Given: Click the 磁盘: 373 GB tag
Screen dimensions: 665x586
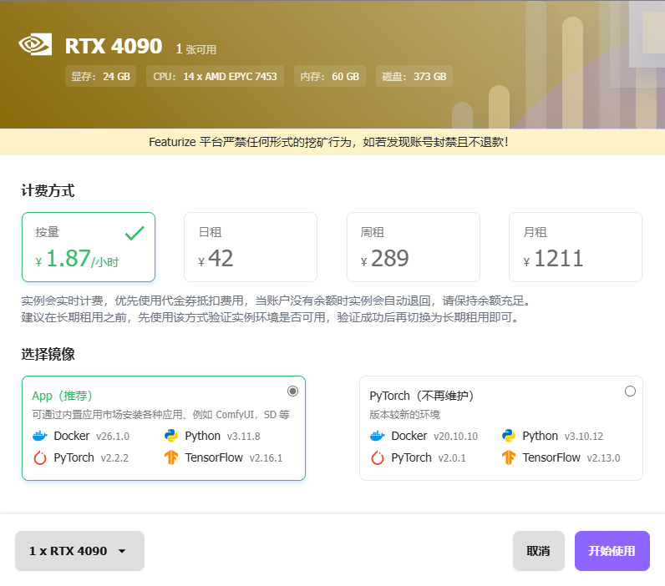Looking at the screenshot, I should pos(414,76).
